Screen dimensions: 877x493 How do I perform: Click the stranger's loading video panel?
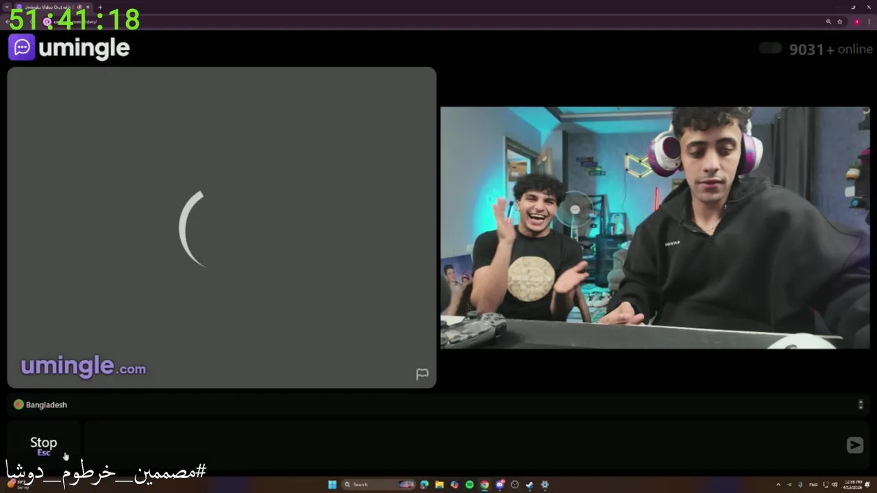pyautogui.click(x=221, y=227)
